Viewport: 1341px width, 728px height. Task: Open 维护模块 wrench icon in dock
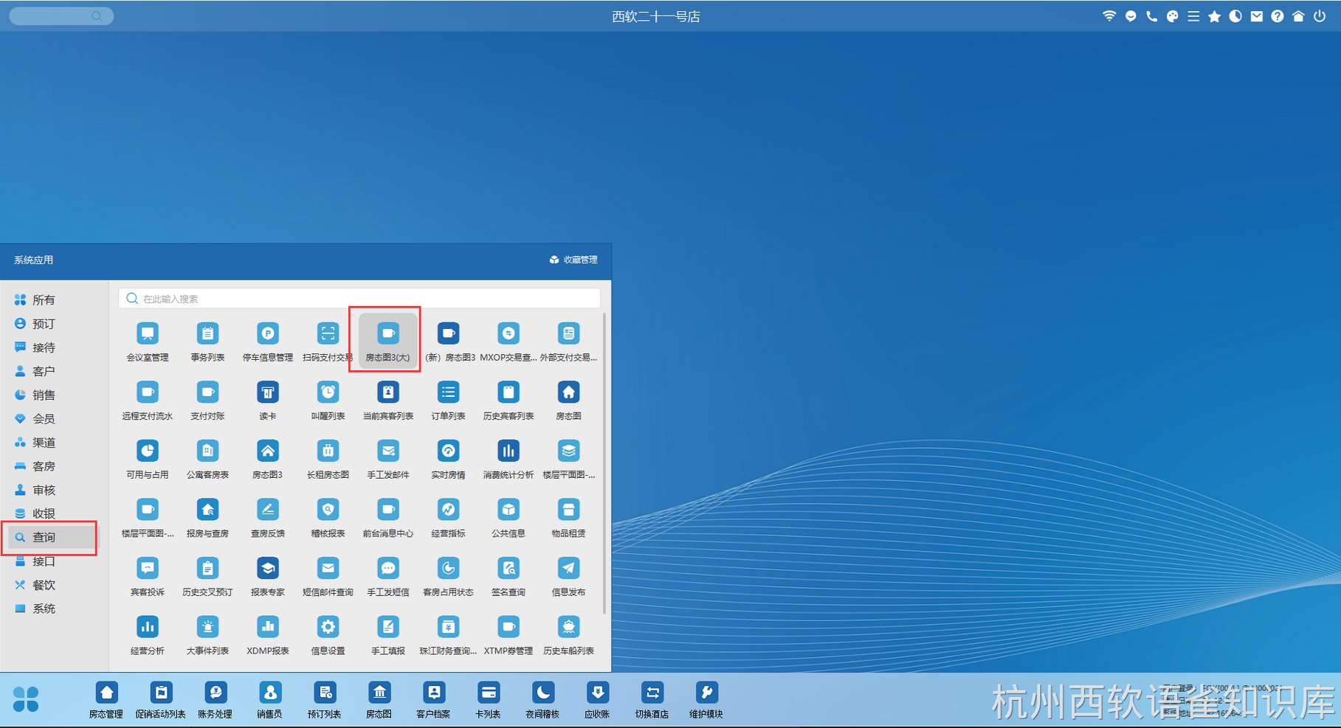pos(706,700)
